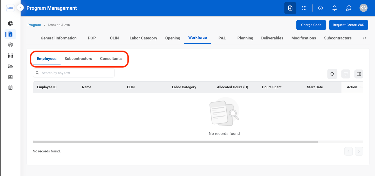Switch to the POP tab

click(x=92, y=38)
